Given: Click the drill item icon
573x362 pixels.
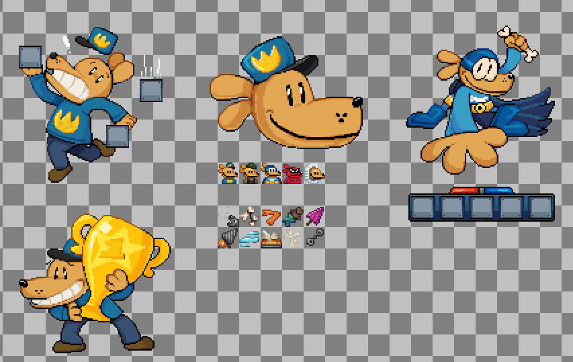Looking at the screenshot, I should click(x=228, y=238).
